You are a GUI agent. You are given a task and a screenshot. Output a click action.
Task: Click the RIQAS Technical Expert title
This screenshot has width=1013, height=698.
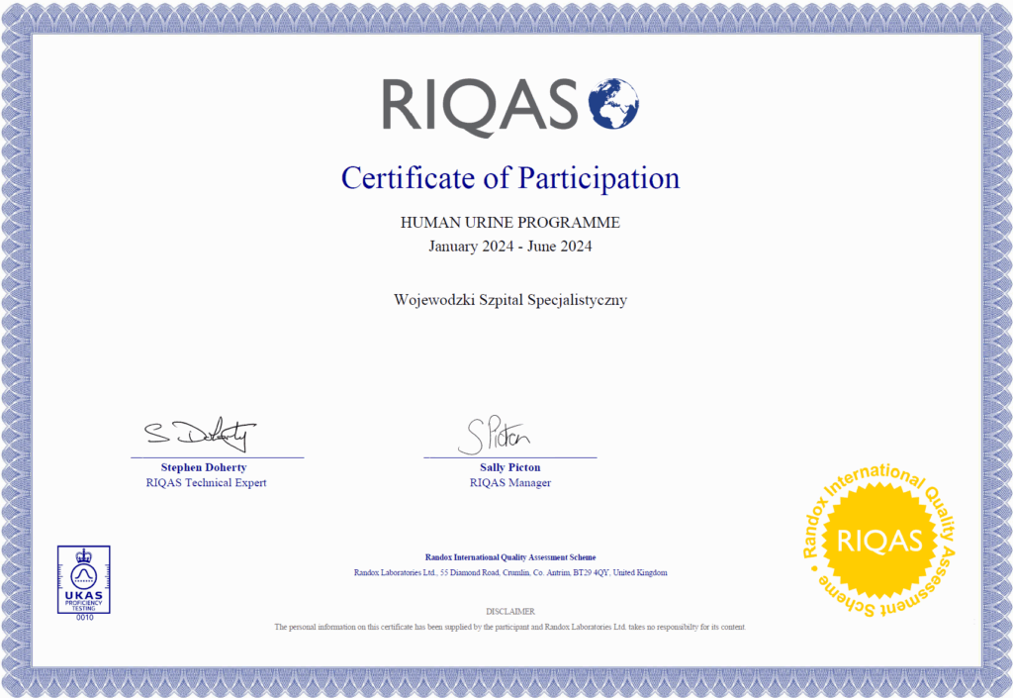coord(206,483)
